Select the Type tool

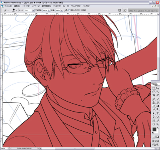[x=158, y=114]
